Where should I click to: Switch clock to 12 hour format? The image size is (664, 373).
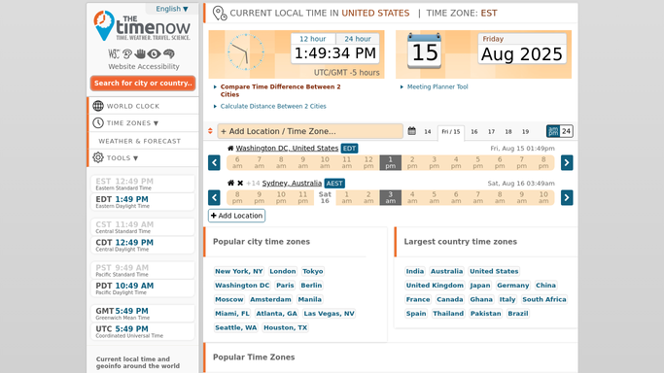tap(312, 39)
